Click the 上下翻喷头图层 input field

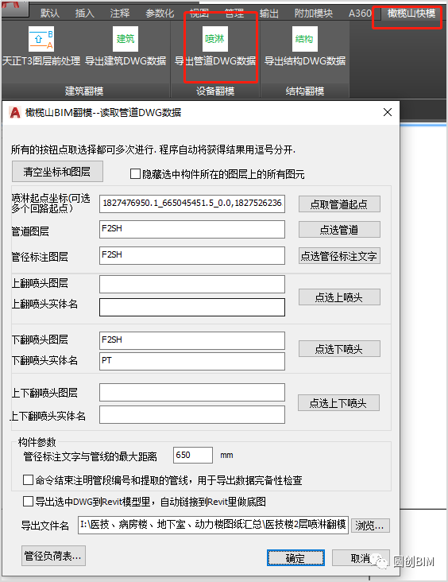point(192,392)
